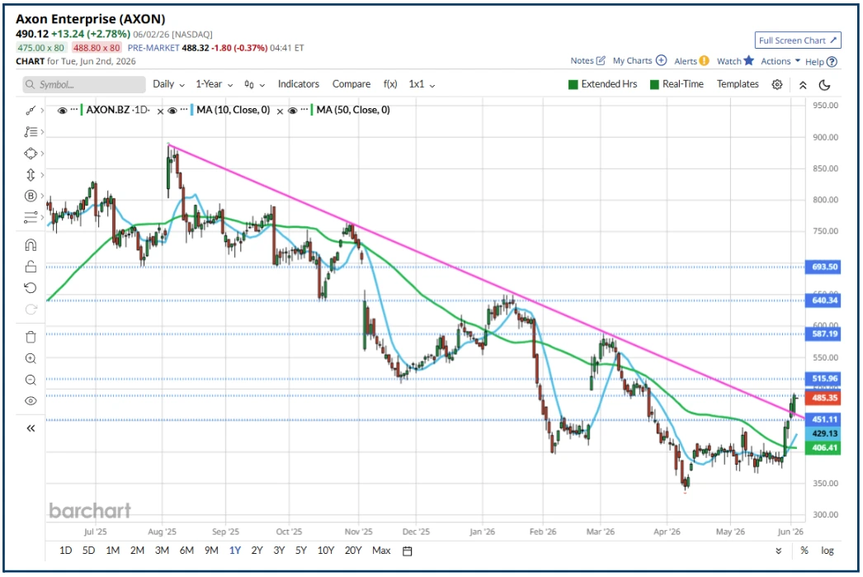Hide the AXON.BZ price series
Viewport: 863px width, 577px height.
[x=62, y=111]
